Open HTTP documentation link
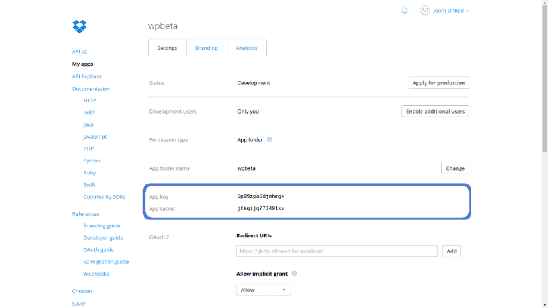 [90, 100]
